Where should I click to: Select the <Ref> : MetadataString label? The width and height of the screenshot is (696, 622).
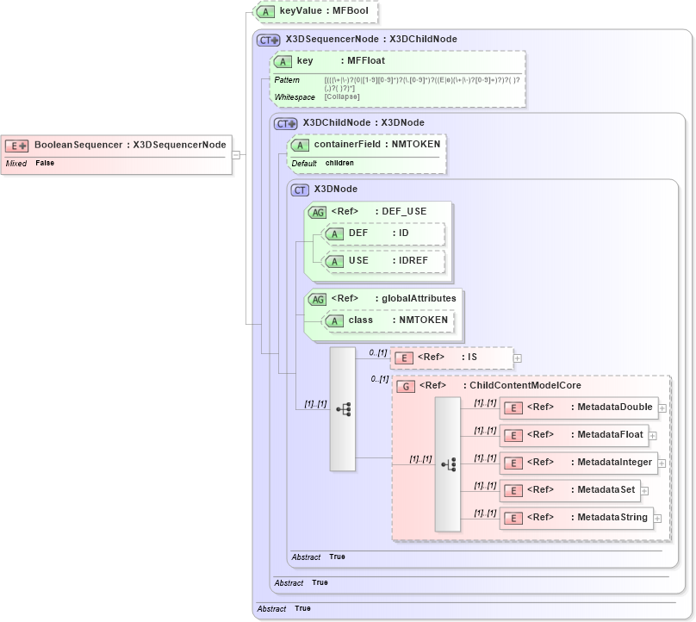click(587, 517)
